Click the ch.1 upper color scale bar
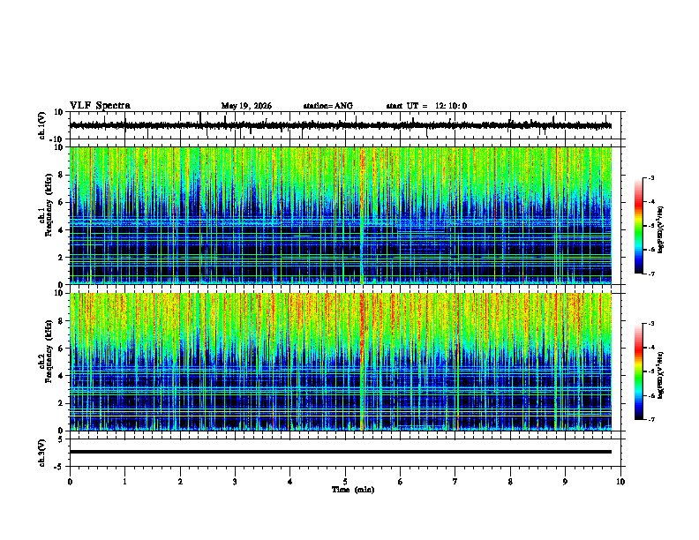 (x=639, y=226)
